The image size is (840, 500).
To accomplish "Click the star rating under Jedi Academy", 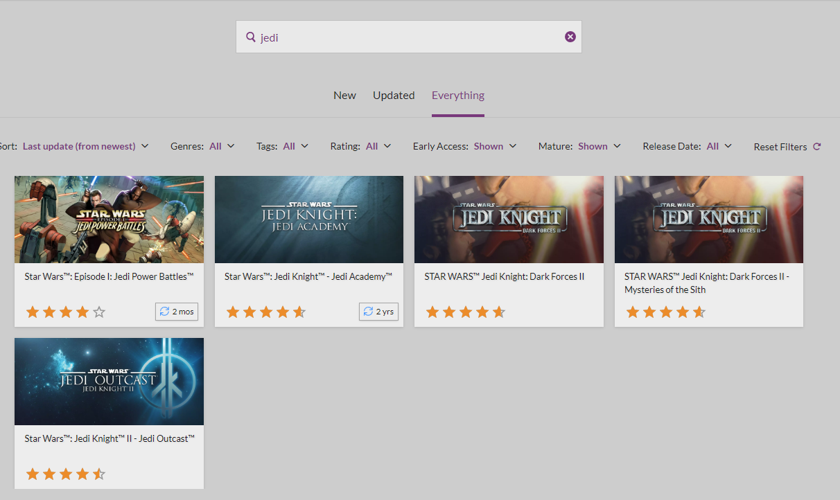I will [266, 312].
